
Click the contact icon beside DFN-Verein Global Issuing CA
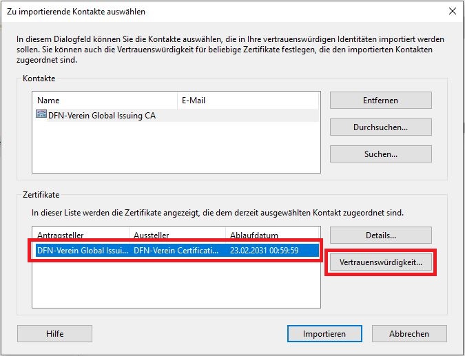(41, 116)
